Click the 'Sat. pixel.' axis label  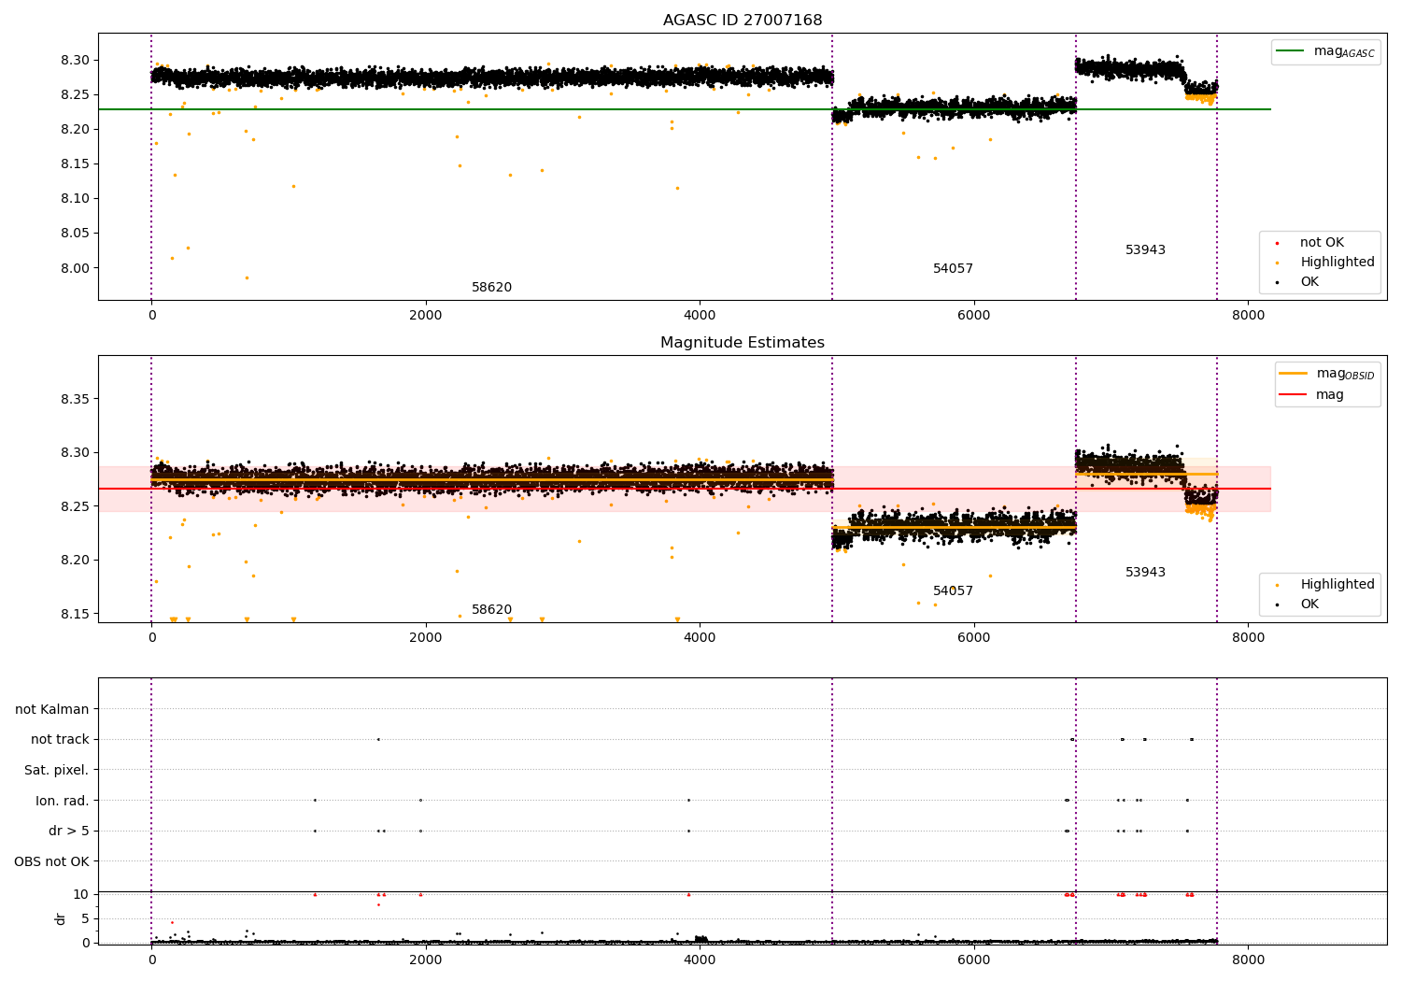[57, 770]
